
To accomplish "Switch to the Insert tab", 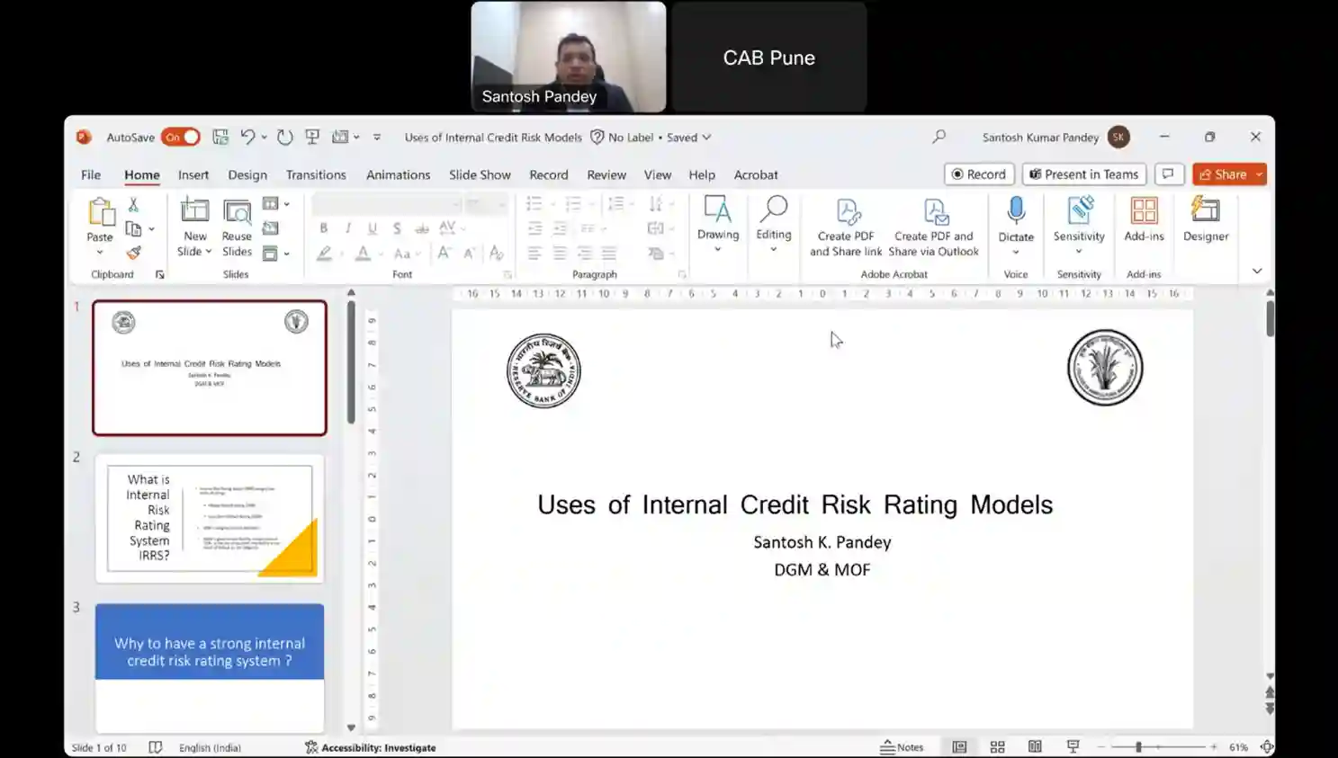I will coord(193,174).
